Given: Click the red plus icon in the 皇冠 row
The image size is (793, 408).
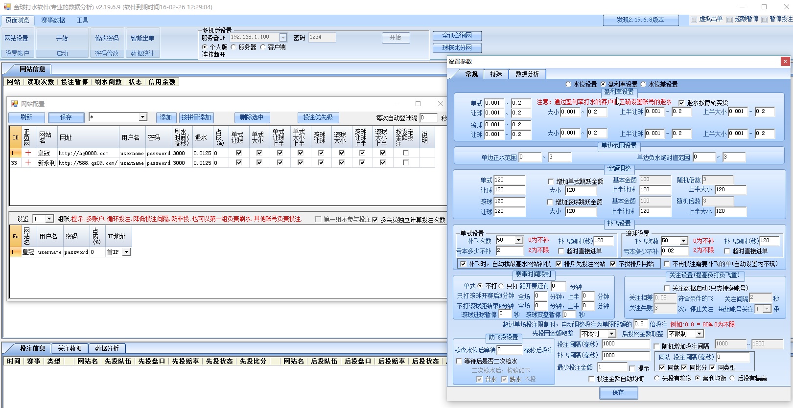Looking at the screenshot, I should [x=28, y=153].
